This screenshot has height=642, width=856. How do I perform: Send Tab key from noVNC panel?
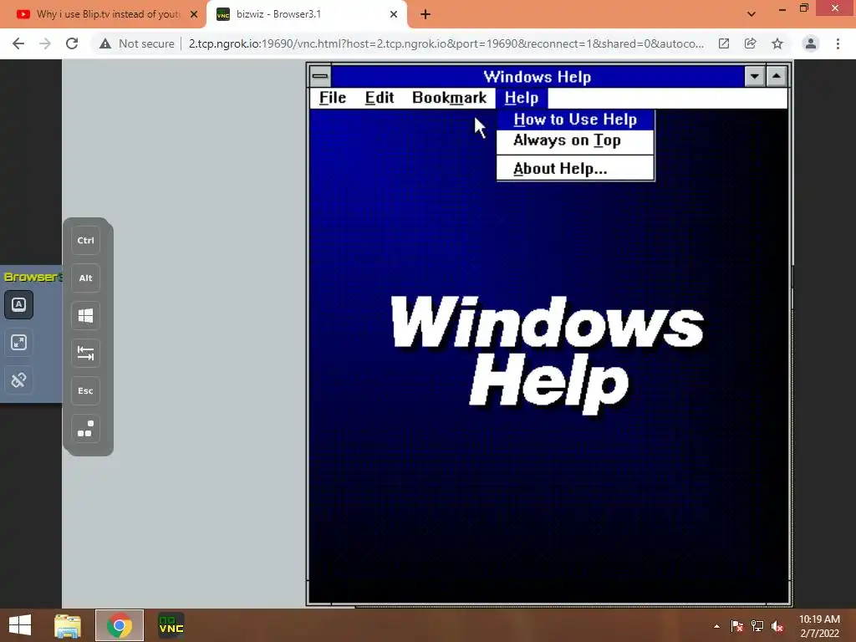[x=86, y=354]
